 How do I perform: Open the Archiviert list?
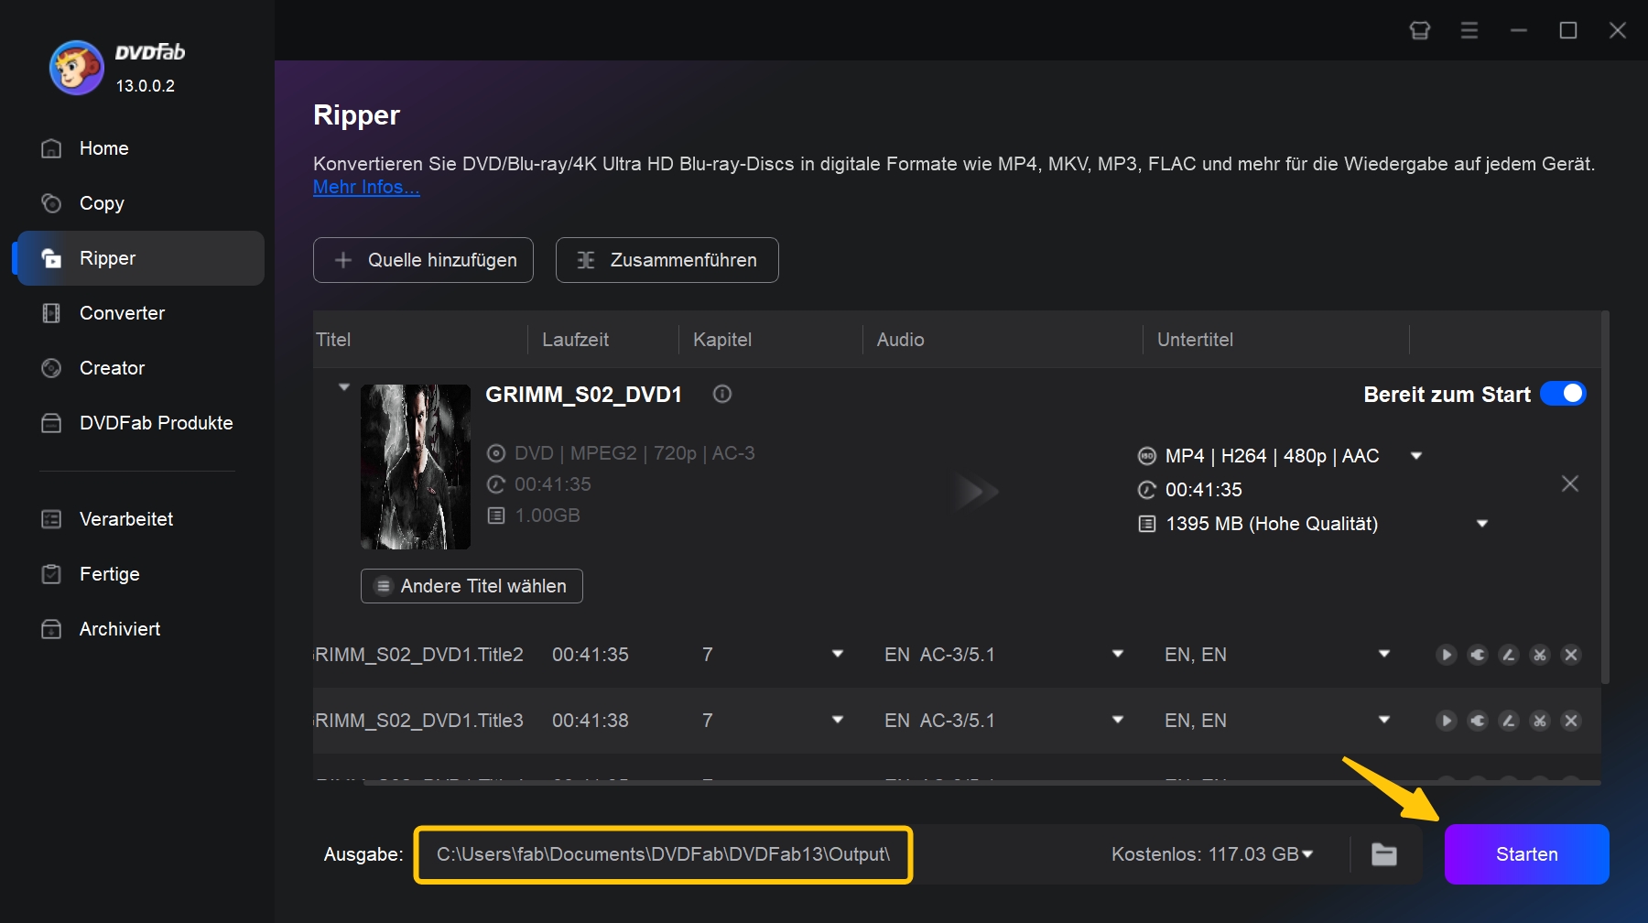point(141,629)
